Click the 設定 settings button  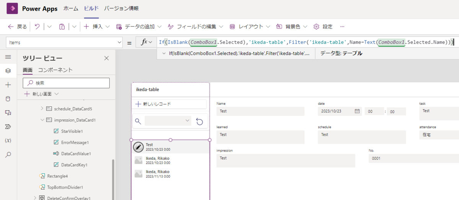coord(323,27)
